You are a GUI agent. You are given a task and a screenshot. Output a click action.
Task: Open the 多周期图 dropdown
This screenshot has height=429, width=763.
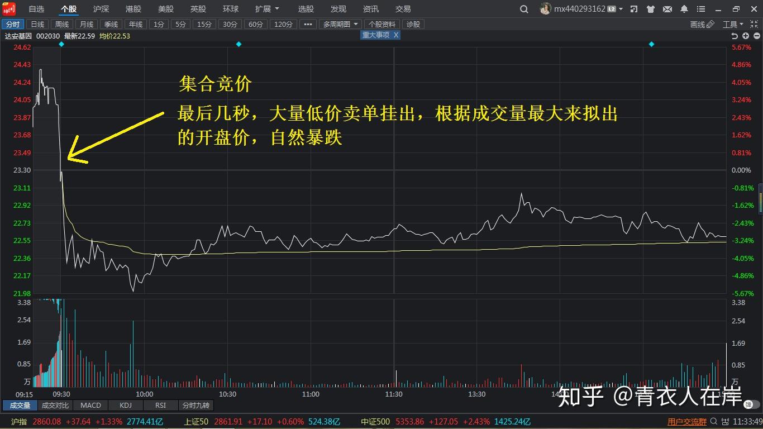click(x=340, y=24)
